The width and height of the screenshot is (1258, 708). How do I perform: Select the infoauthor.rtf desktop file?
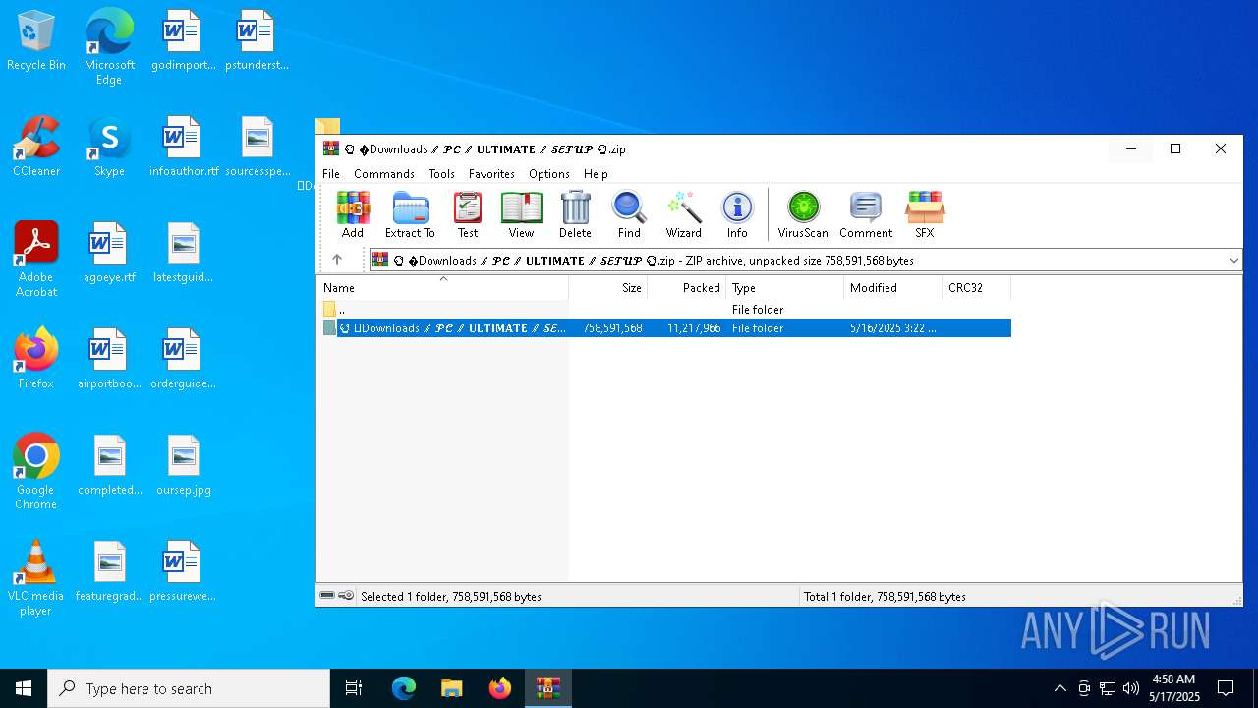point(184,147)
